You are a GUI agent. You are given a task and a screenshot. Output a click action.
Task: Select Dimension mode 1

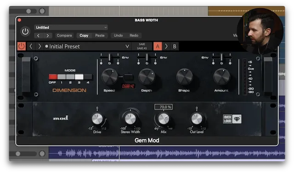click(62, 77)
